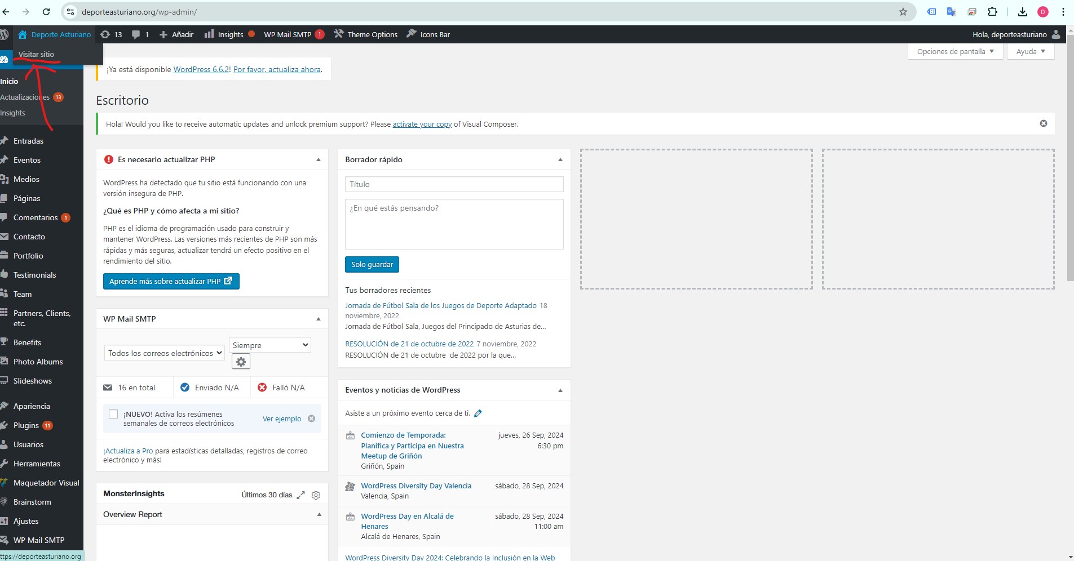Collapse the Borrador rápido panel
This screenshot has height=561, width=1074.
click(x=560, y=159)
